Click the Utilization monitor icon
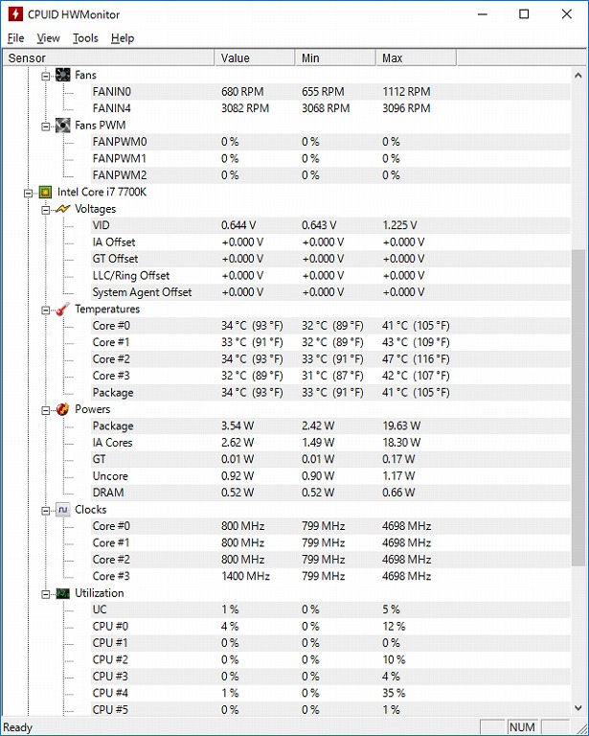The height and width of the screenshot is (736, 589). tap(62, 593)
